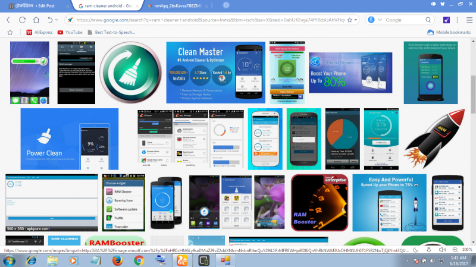The width and height of the screenshot is (476, 267).
Task: Open the apkpure.com 560 × 350 image
Action: [x=52, y=203]
